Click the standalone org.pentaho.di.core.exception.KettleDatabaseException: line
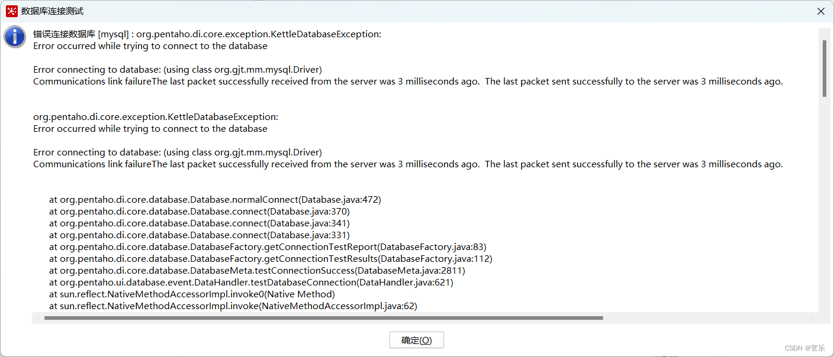This screenshot has height=357, width=834. coord(156,117)
